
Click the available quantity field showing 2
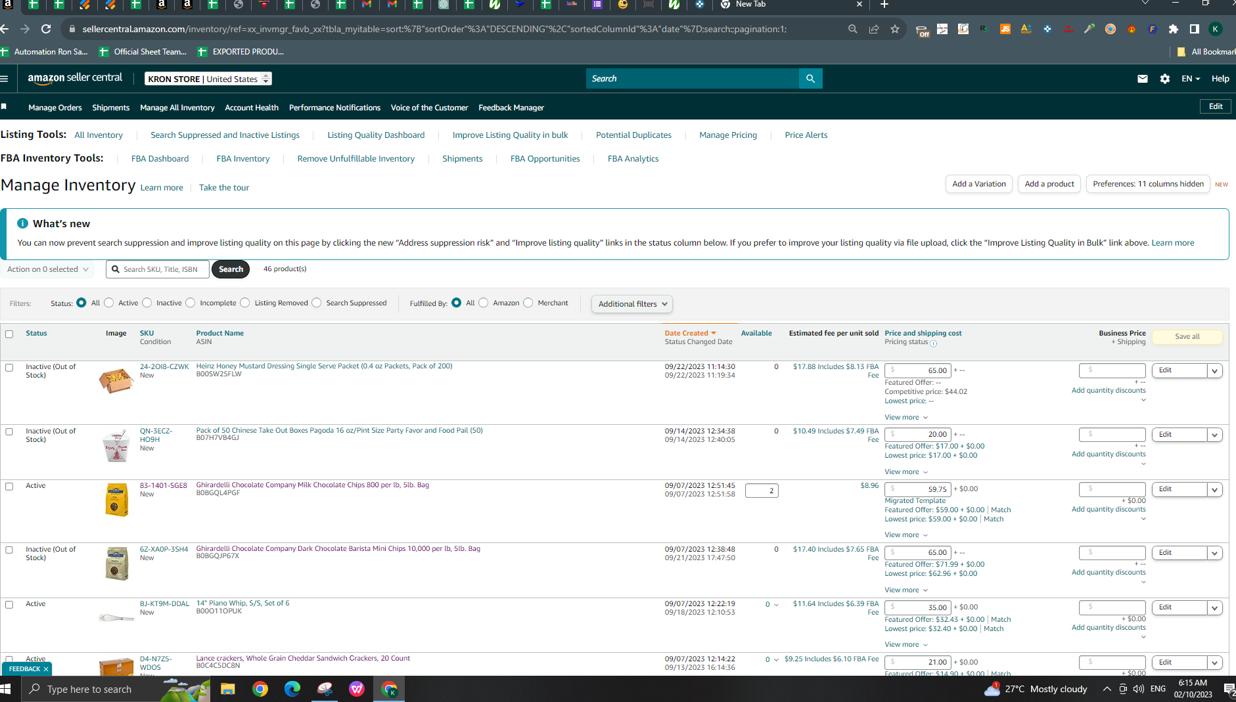[762, 491]
